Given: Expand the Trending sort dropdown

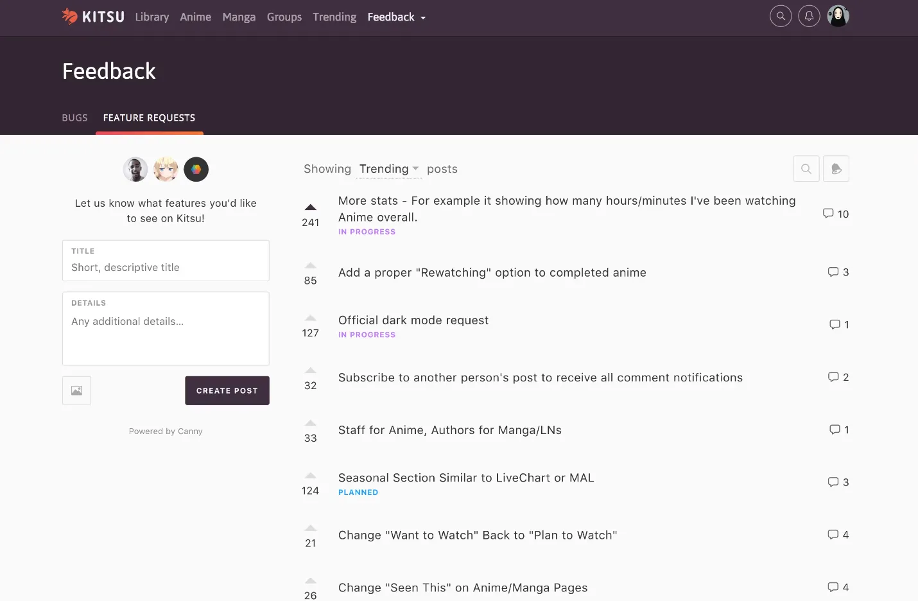Looking at the screenshot, I should (389, 169).
